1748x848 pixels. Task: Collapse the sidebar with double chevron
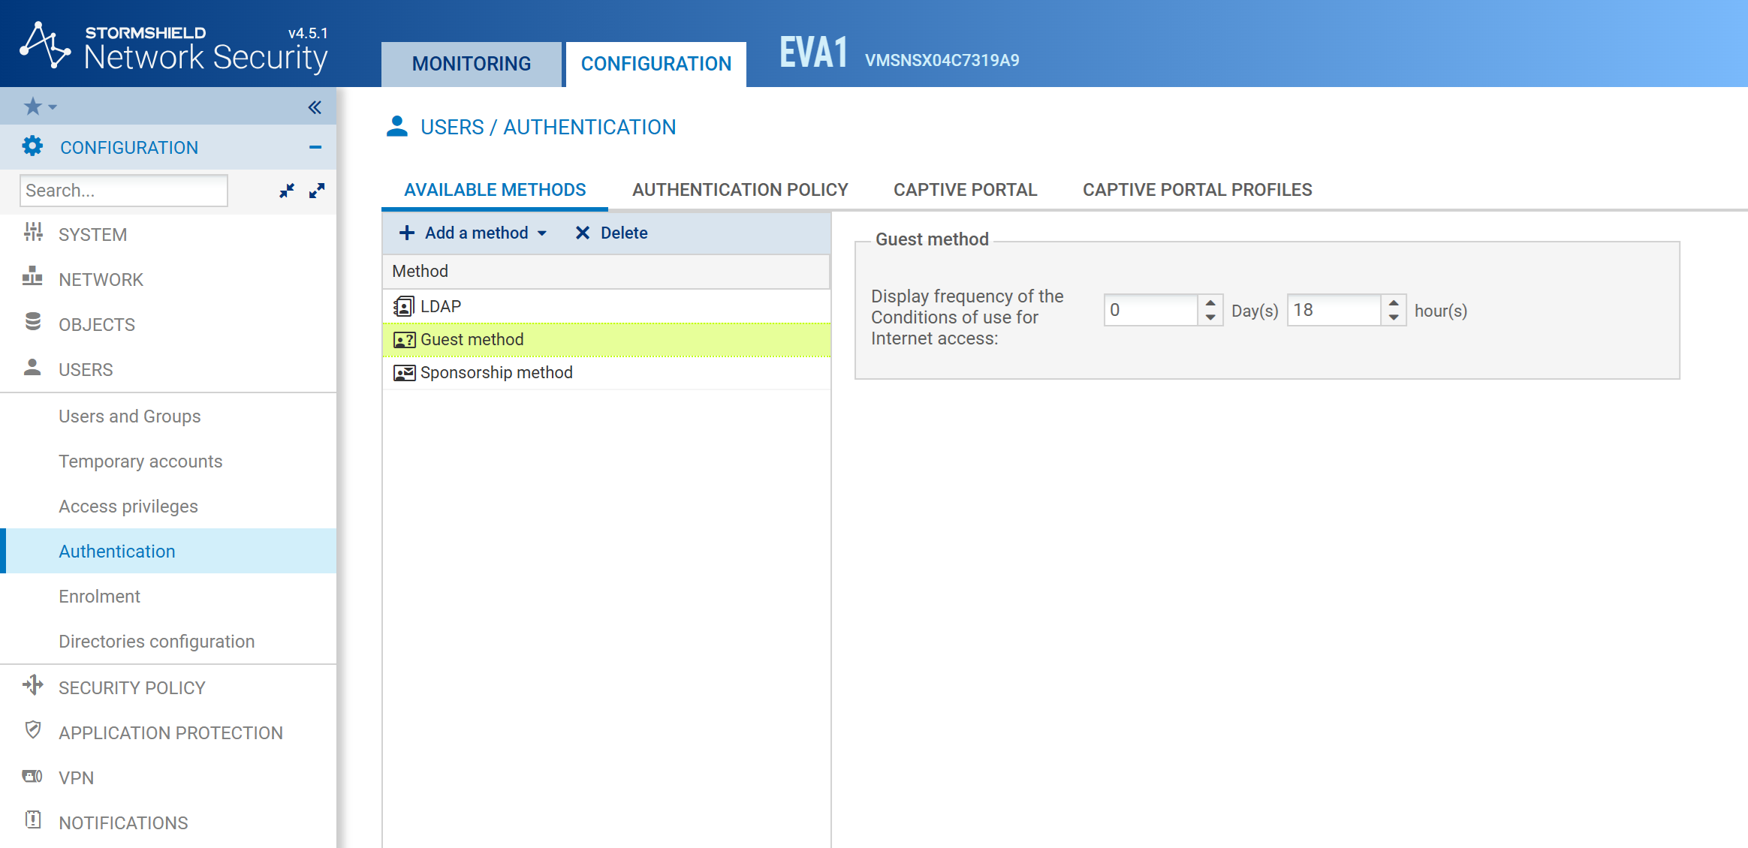tap(315, 107)
